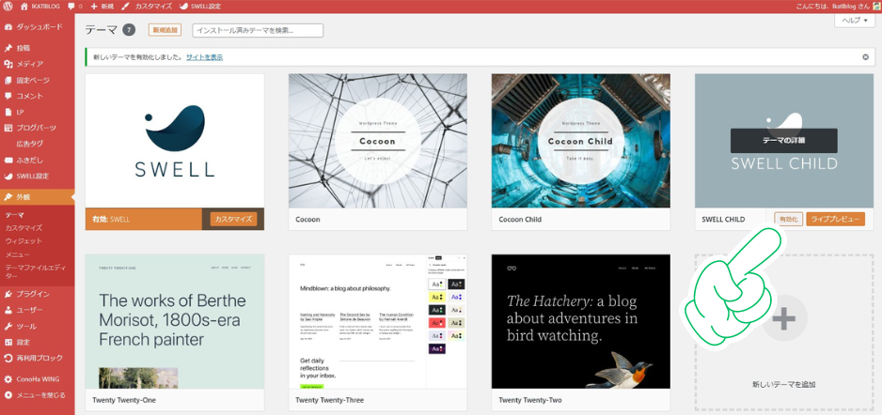Screen dimensions: 882x415
Task: Click the 新規追加 button beside テーマ heading
Action: (x=165, y=30)
